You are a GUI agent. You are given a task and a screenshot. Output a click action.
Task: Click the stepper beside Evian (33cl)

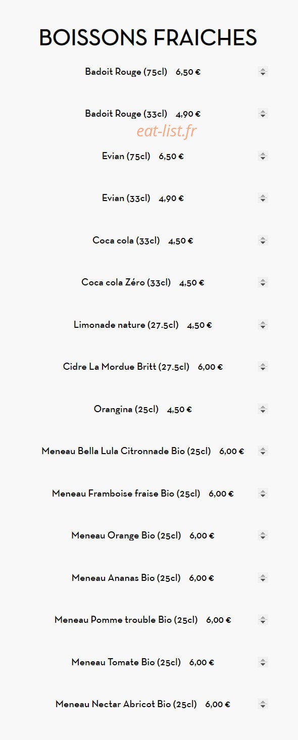[263, 198]
